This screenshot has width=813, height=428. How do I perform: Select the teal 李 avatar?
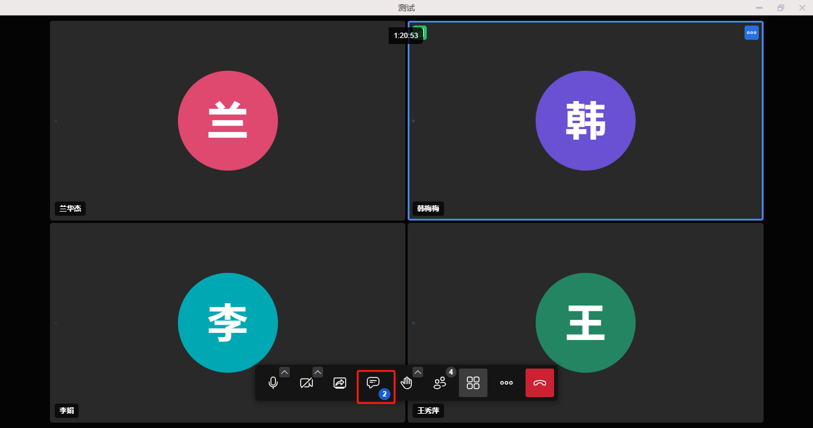[228, 323]
